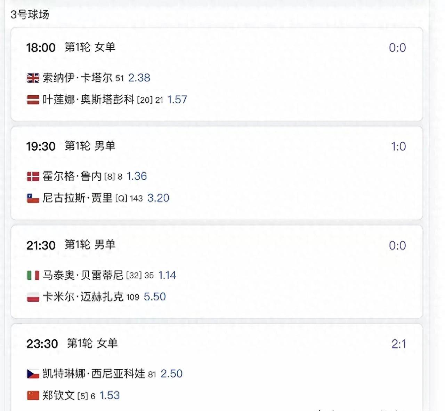Open player name 马泰奥·贝雷蒂尼
The width and height of the screenshot is (445, 411).
click(x=83, y=275)
